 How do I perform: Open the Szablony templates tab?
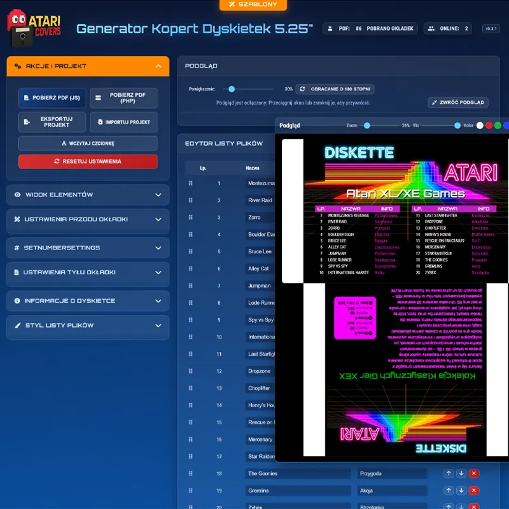pyautogui.click(x=253, y=4)
